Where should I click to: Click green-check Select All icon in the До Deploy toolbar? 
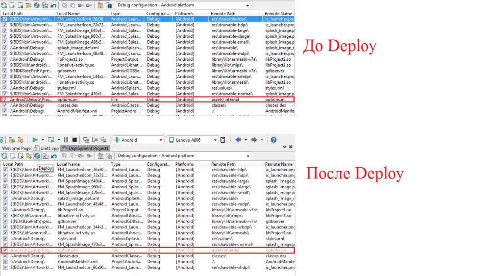point(64,5)
